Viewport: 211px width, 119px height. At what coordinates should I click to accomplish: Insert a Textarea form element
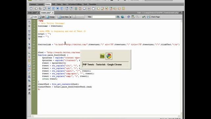pos(44,9)
